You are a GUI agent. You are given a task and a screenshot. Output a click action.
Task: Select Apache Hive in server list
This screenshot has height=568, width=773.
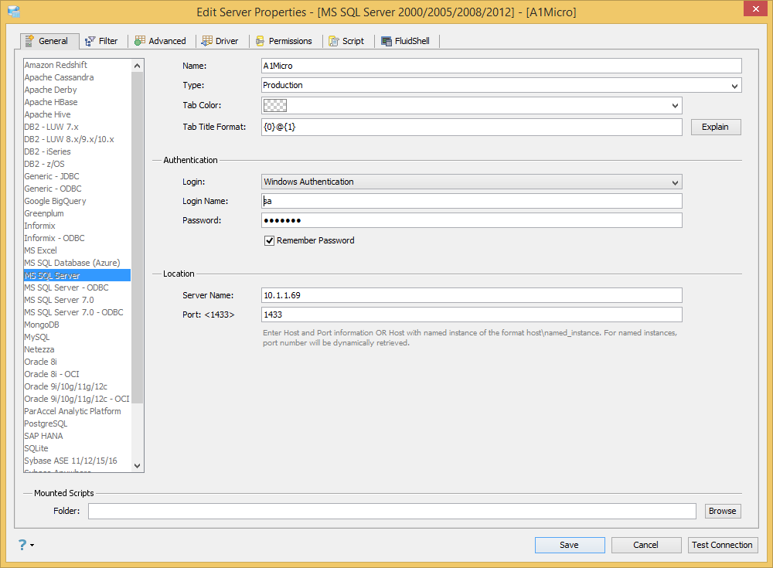click(47, 114)
